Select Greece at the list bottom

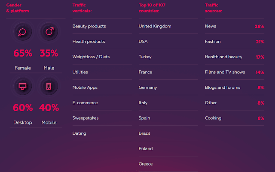146,164
